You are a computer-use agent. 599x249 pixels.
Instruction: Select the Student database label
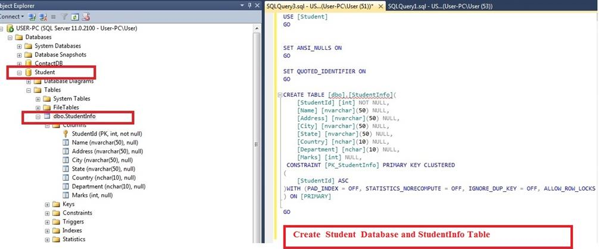(x=45, y=73)
